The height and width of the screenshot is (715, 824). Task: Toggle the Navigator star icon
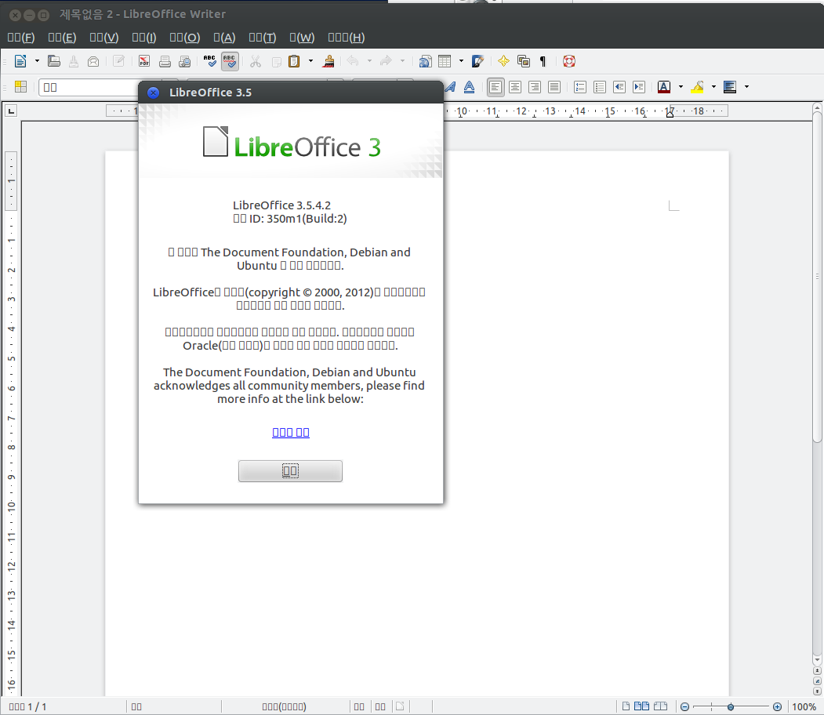503,61
